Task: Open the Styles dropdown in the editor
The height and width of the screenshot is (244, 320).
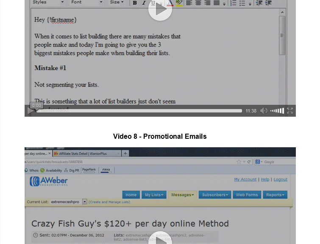Action: pos(48,2)
